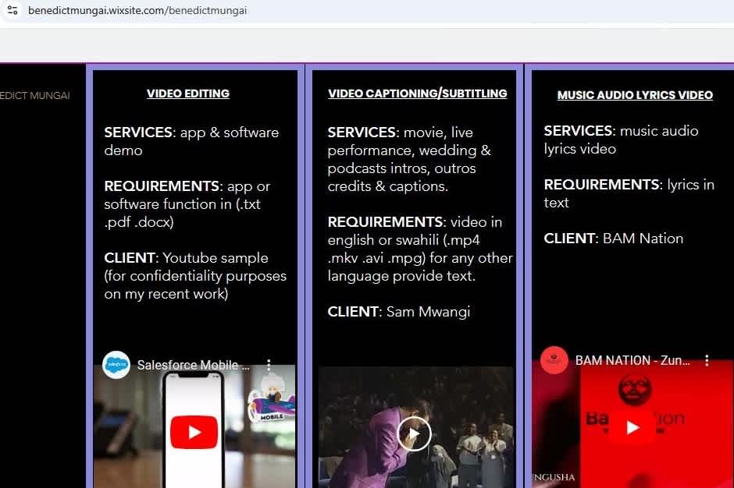Click the EDICT MUNGAI site title
The image size is (734, 488).
(35, 96)
